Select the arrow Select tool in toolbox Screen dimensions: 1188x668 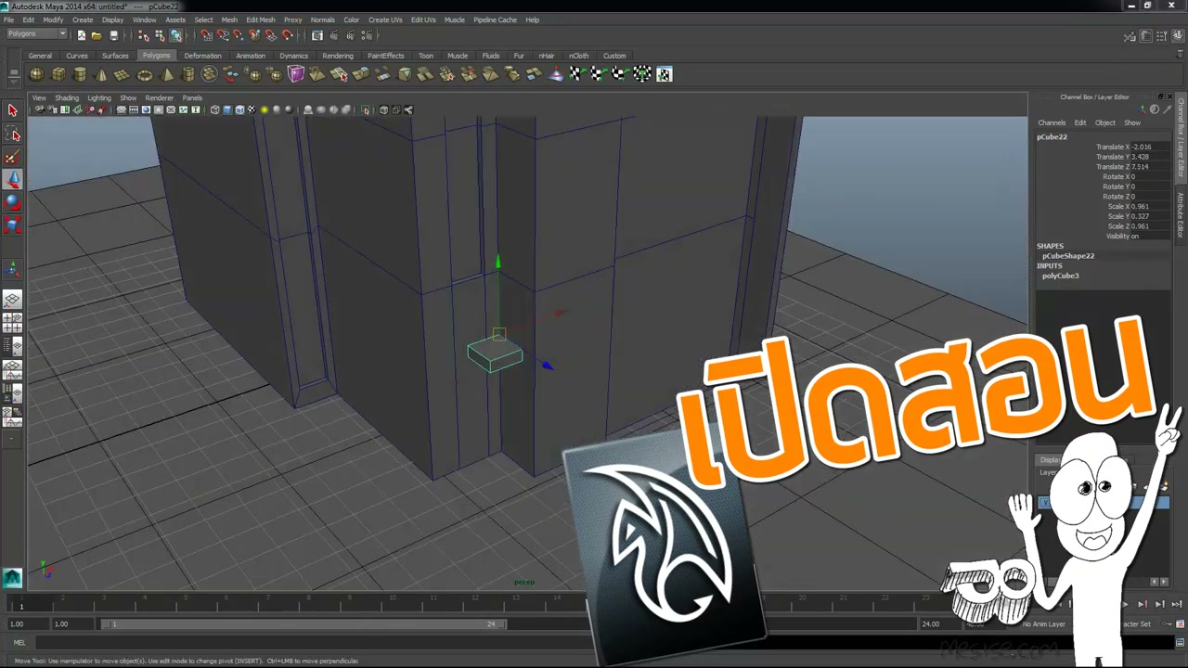(x=12, y=110)
